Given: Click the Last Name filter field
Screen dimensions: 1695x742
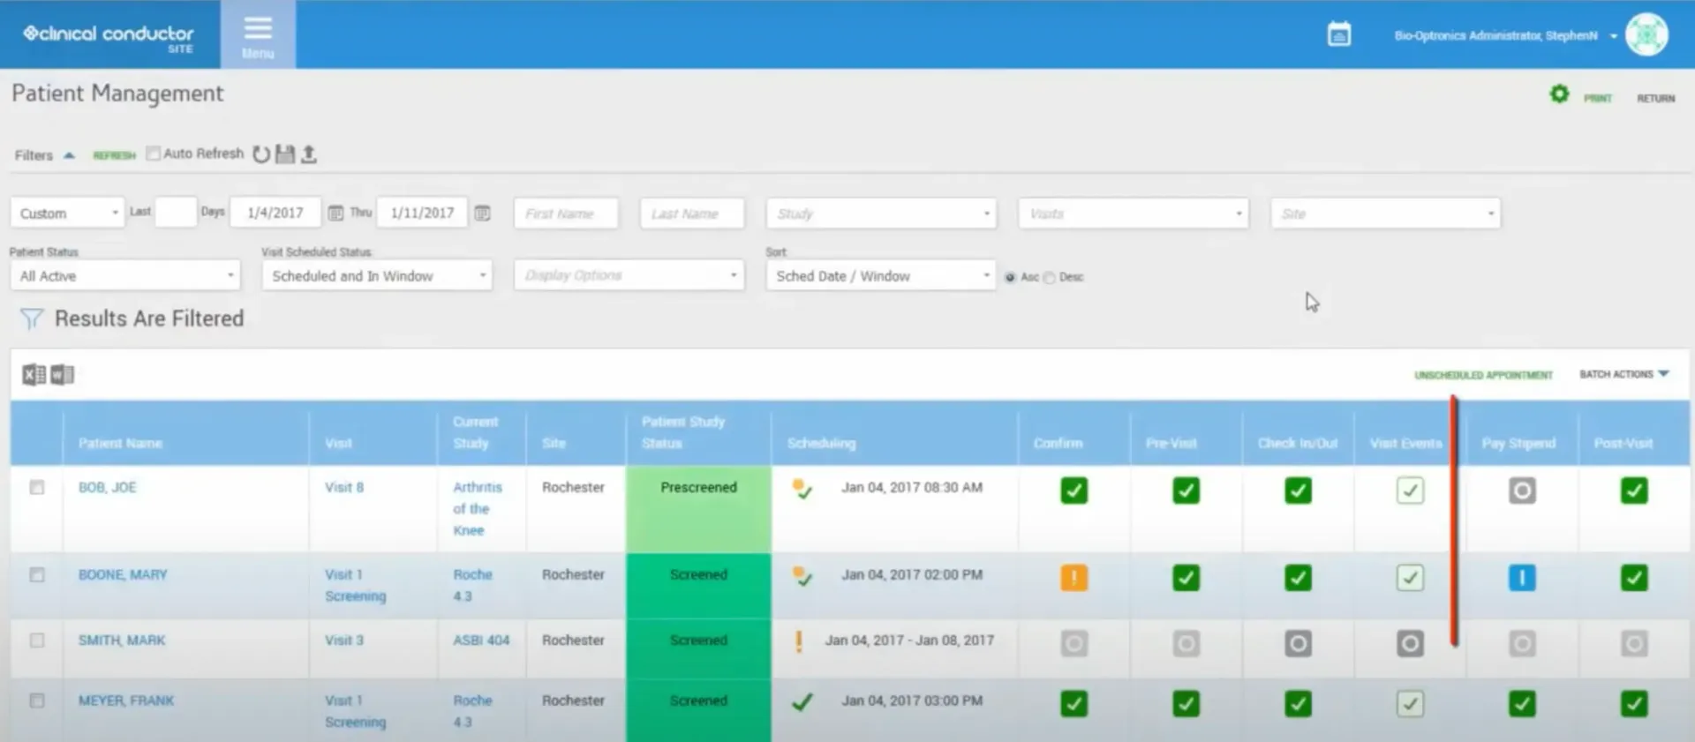Looking at the screenshot, I should pyautogui.click(x=692, y=213).
